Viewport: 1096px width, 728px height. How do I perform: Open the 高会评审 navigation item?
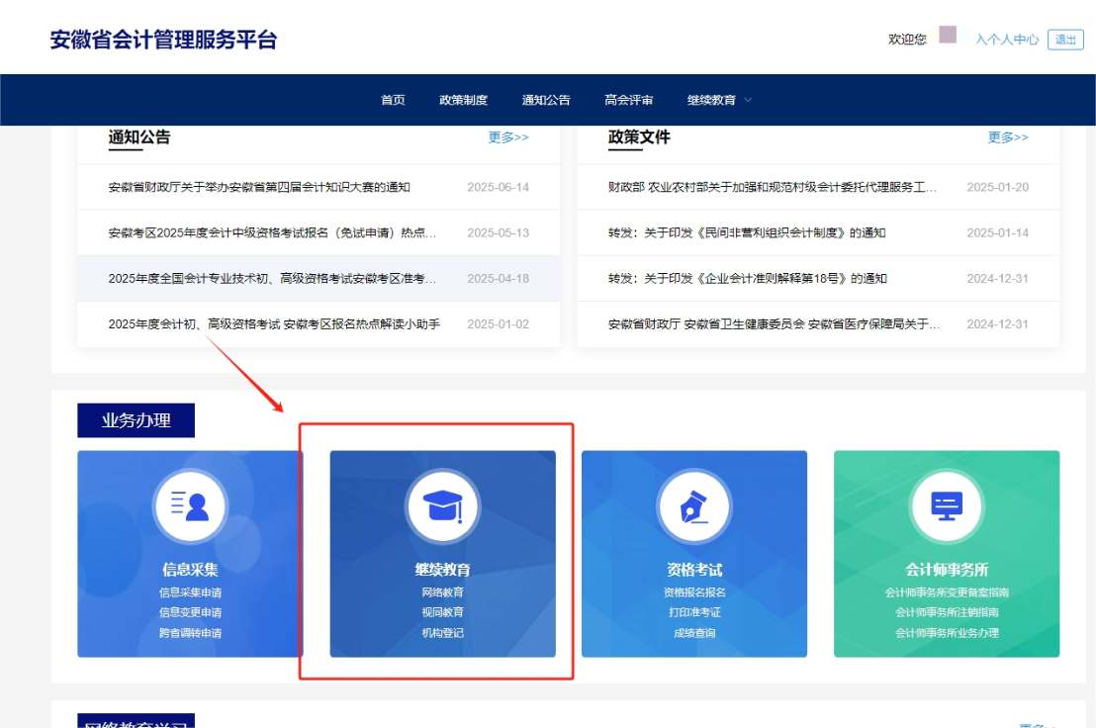[x=627, y=100]
